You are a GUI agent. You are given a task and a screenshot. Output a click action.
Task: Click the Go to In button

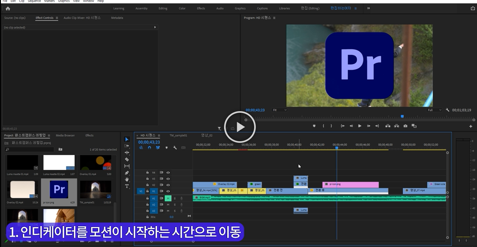pyautogui.click(x=343, y=126)
